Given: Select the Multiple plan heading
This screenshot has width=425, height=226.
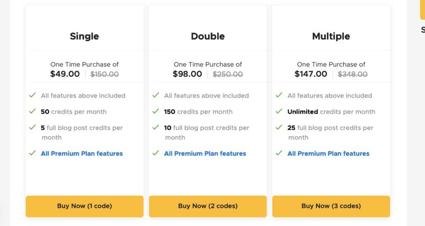Looking at the screenshot, I should pyautogui.click(x=331, y=36).
